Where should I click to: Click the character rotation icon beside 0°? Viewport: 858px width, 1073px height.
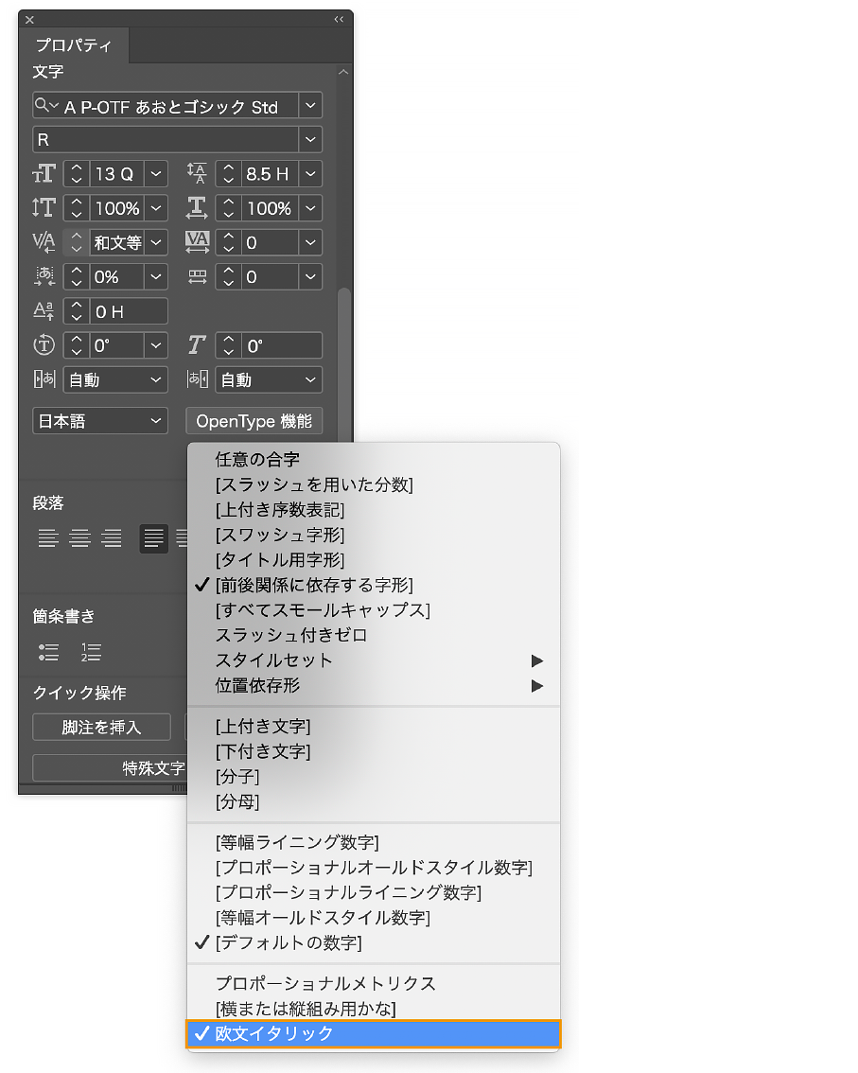click(x=44, y=345)
